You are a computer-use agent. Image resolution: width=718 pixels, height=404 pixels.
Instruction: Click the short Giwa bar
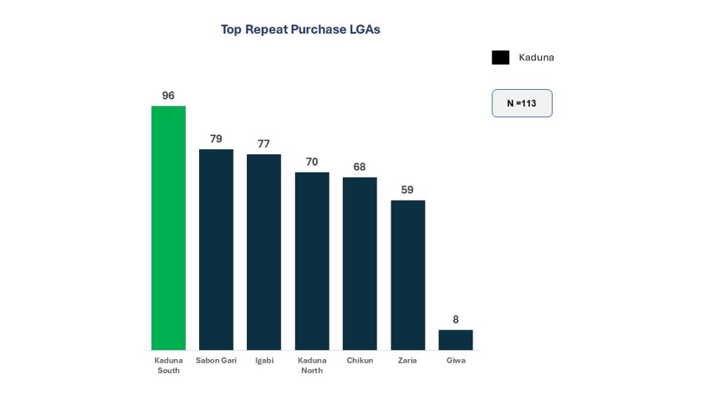(x=456, y=339)
